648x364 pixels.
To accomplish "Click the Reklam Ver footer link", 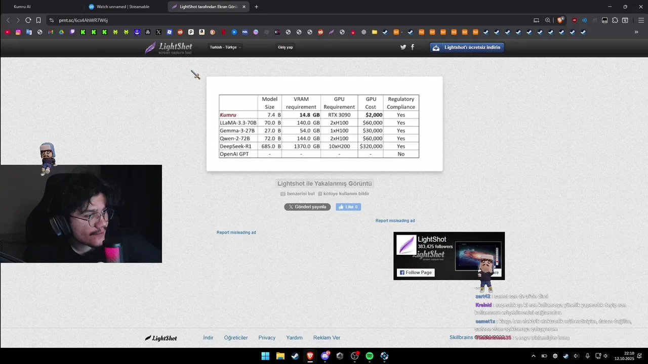I will click(327, 338).
